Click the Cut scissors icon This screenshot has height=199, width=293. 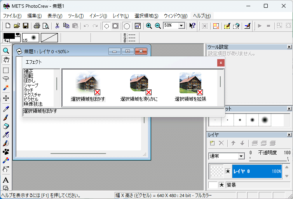(57, 26)
